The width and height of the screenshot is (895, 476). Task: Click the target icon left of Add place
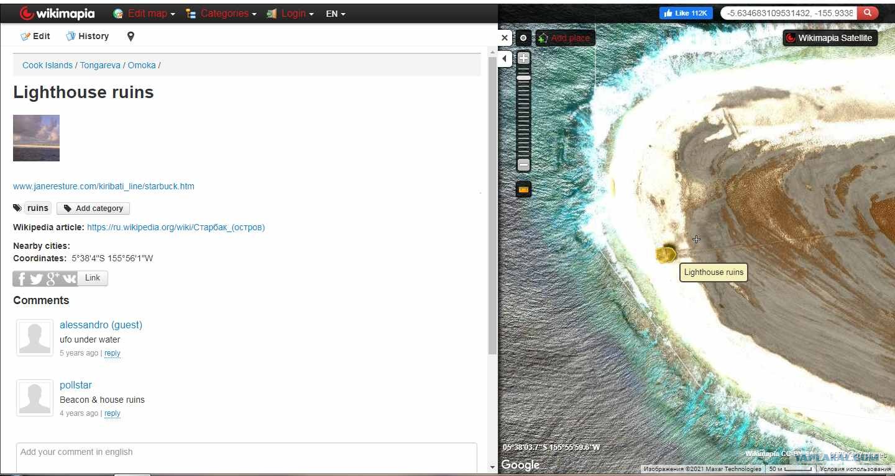pyautogui.click(x=523, y=38)
